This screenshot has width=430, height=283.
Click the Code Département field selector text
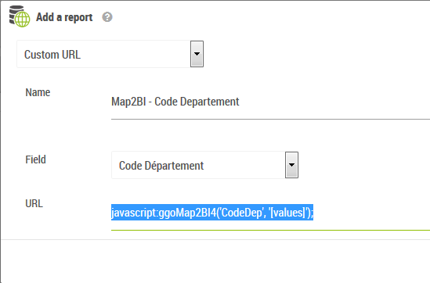tap(161, 166)
